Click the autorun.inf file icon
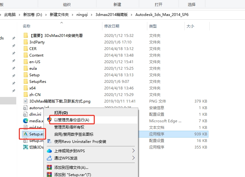 [25, 108]
